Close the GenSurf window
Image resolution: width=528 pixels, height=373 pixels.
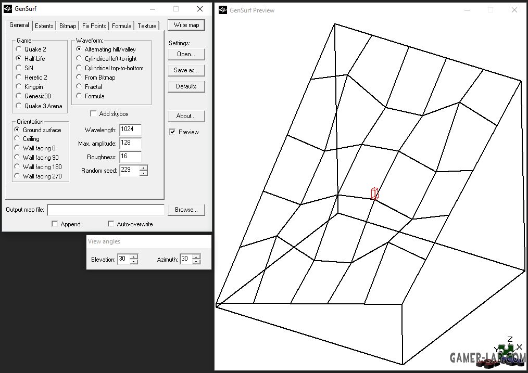tap(199, 9)
